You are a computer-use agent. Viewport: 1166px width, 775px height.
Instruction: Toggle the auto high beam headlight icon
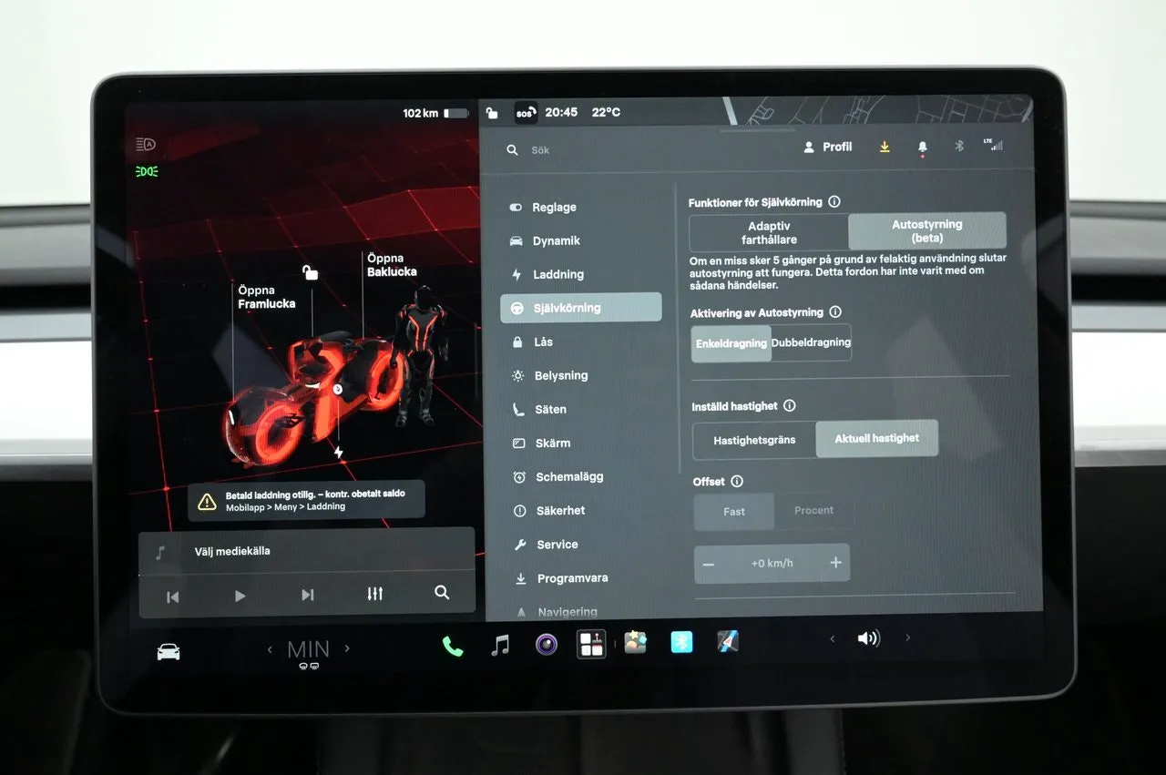coord(146,144)
